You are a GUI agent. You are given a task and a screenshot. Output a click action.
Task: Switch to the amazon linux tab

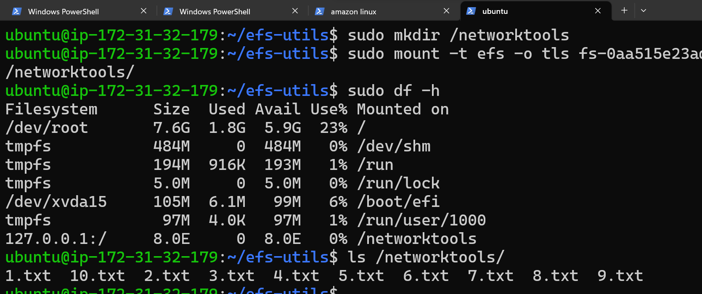(x=384, y=11)
